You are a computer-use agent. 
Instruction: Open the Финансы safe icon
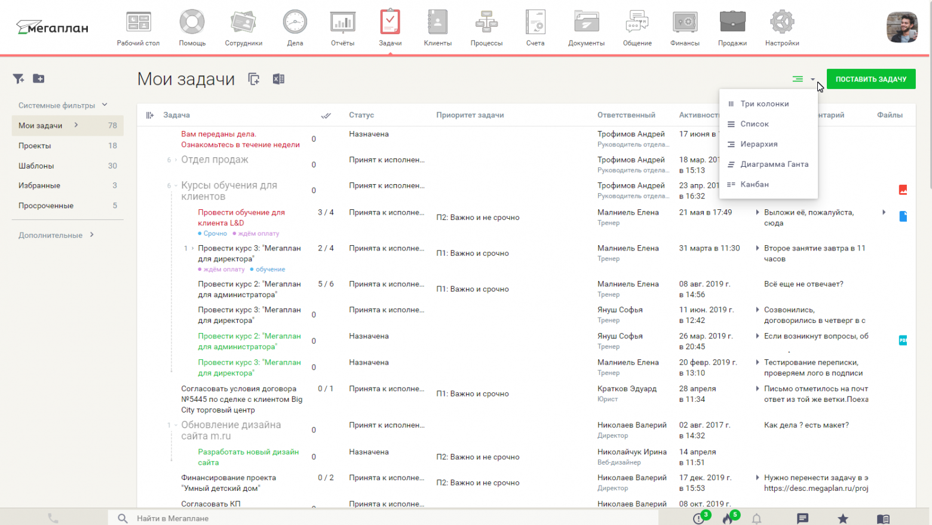click(x=685, y=28)
